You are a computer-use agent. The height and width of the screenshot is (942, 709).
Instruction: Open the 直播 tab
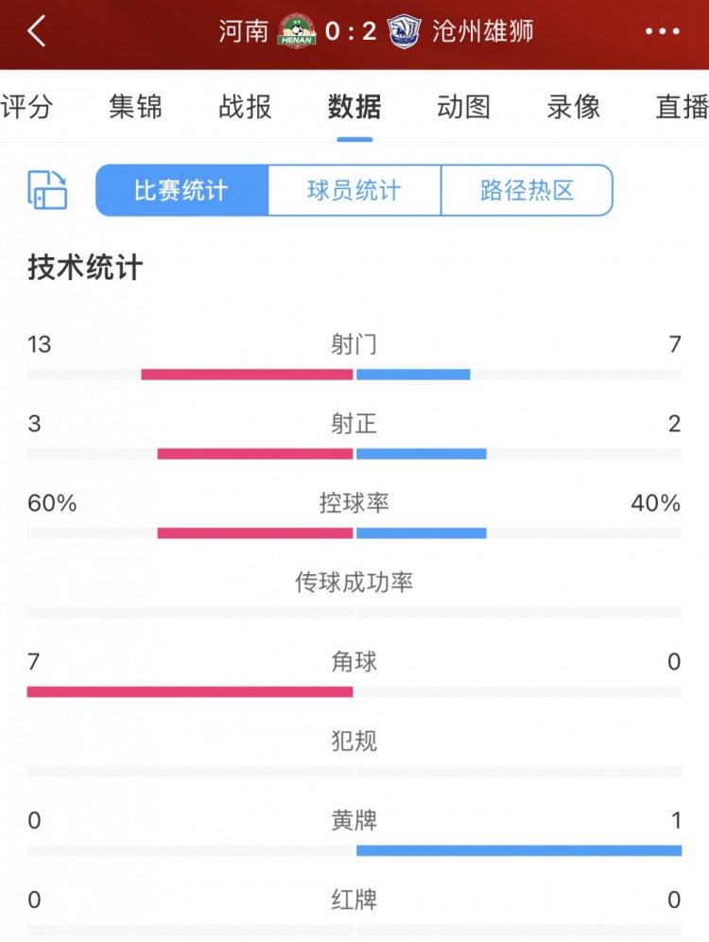tap(682, 107)
